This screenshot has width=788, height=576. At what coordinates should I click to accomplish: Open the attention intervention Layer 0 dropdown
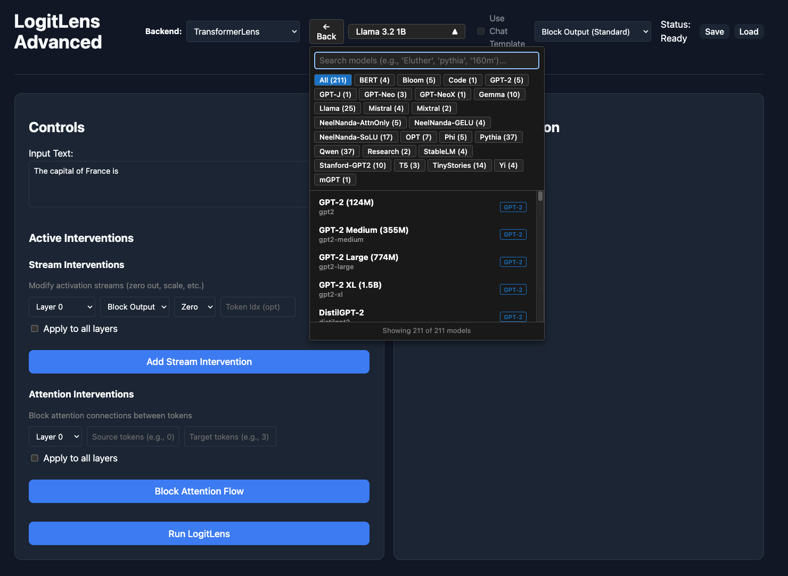click(55, 437)
